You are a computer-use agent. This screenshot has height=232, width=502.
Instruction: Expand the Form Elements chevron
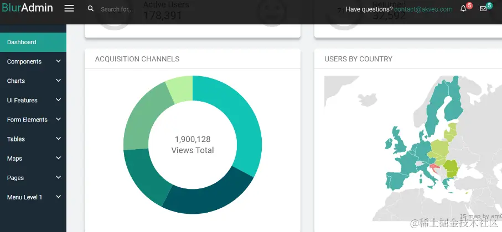(x=58, y=119)
